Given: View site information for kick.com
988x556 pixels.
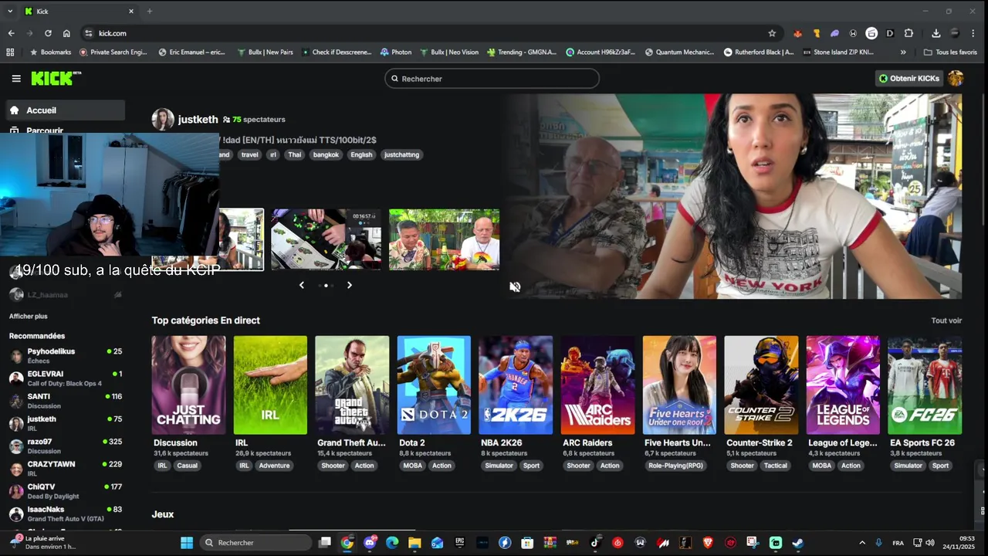Looking at the screenshot, I should 89,33.
